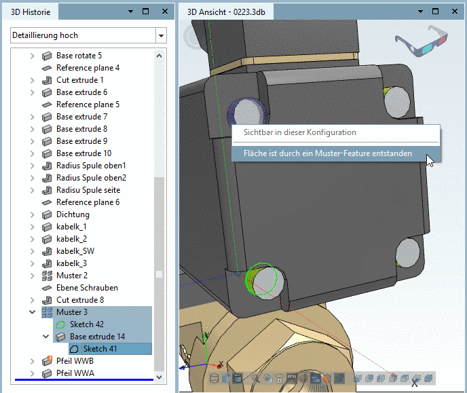This screenshot has width=467, height=393.
Task: Click the orange section cut icon in view toolbar
Action: coord(326,379)
